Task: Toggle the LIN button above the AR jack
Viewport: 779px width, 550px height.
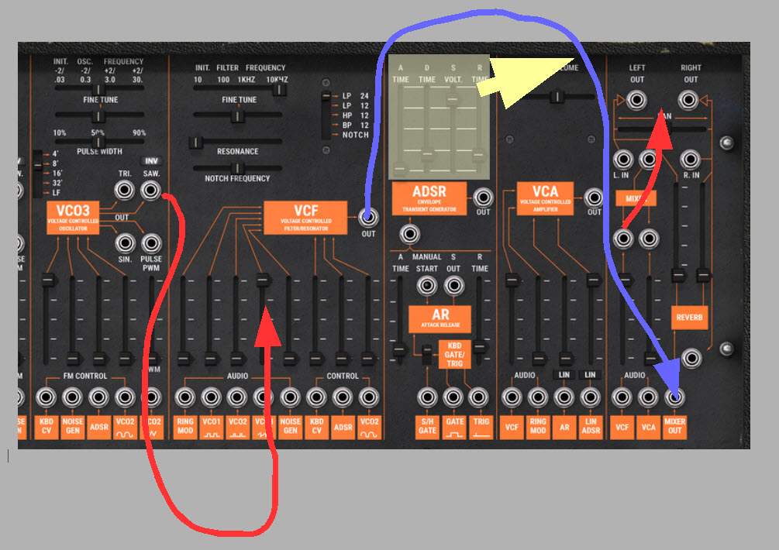Action: click(564, 375)
